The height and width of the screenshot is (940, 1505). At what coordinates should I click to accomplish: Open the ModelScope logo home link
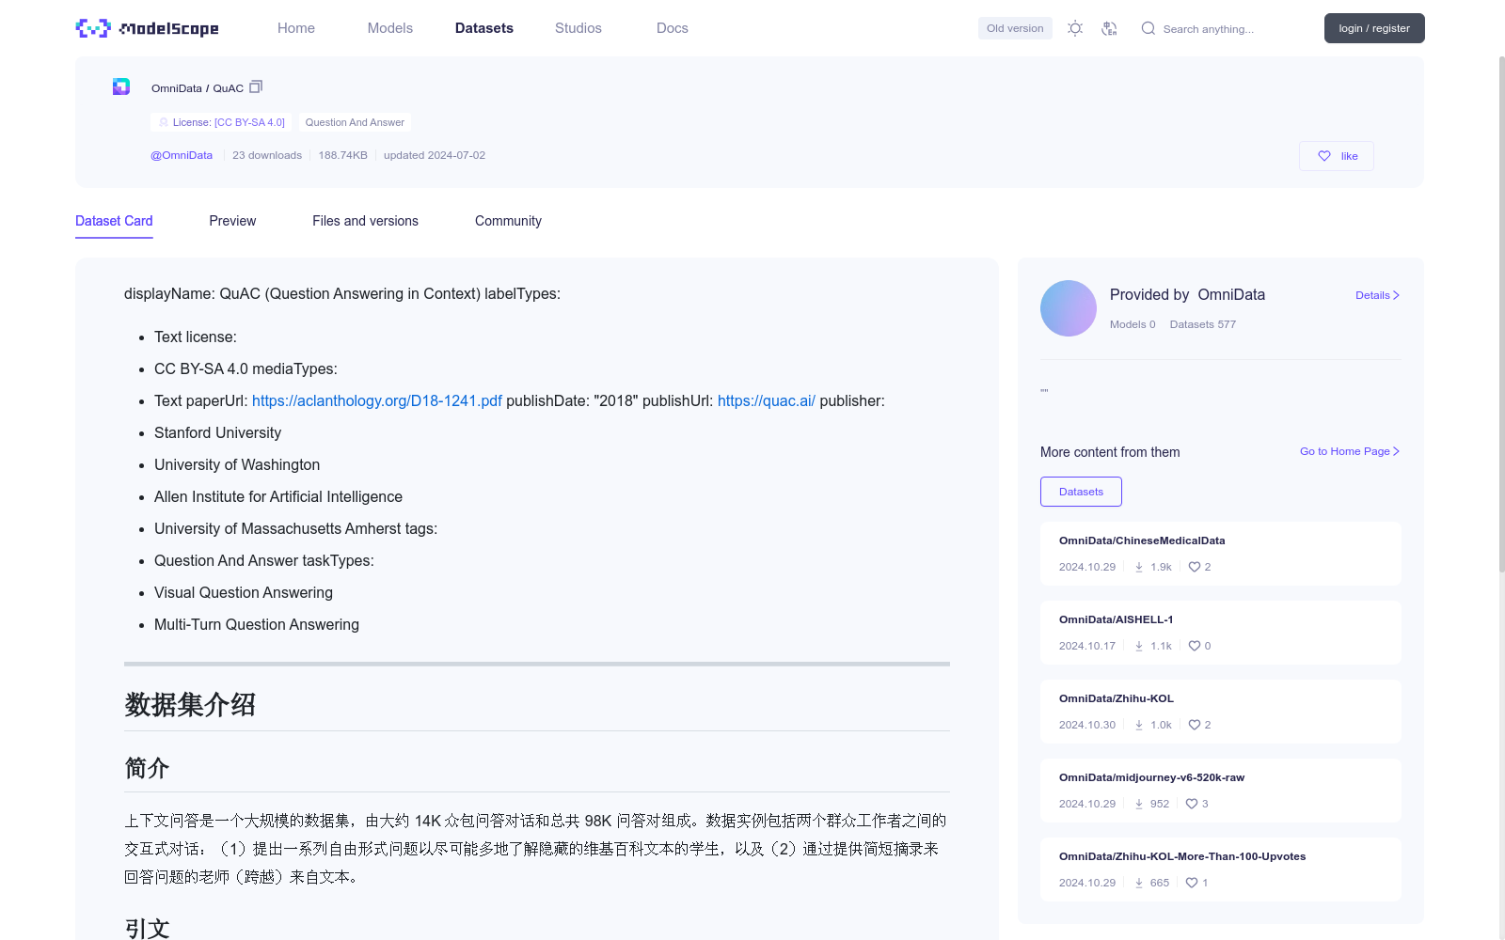tap(147, 28)
